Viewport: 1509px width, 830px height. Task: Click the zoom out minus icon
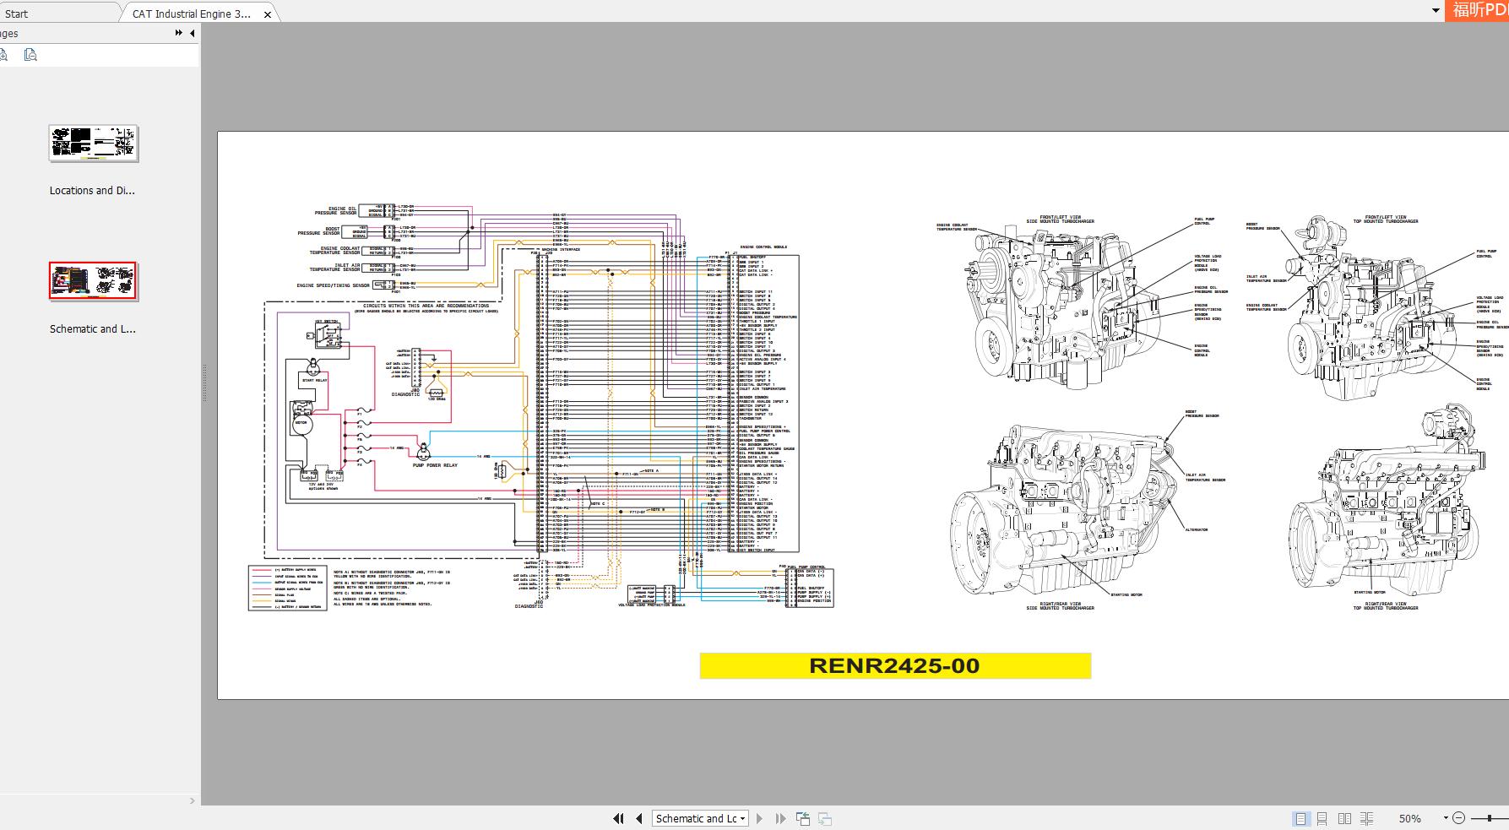tap(1461, 817)
